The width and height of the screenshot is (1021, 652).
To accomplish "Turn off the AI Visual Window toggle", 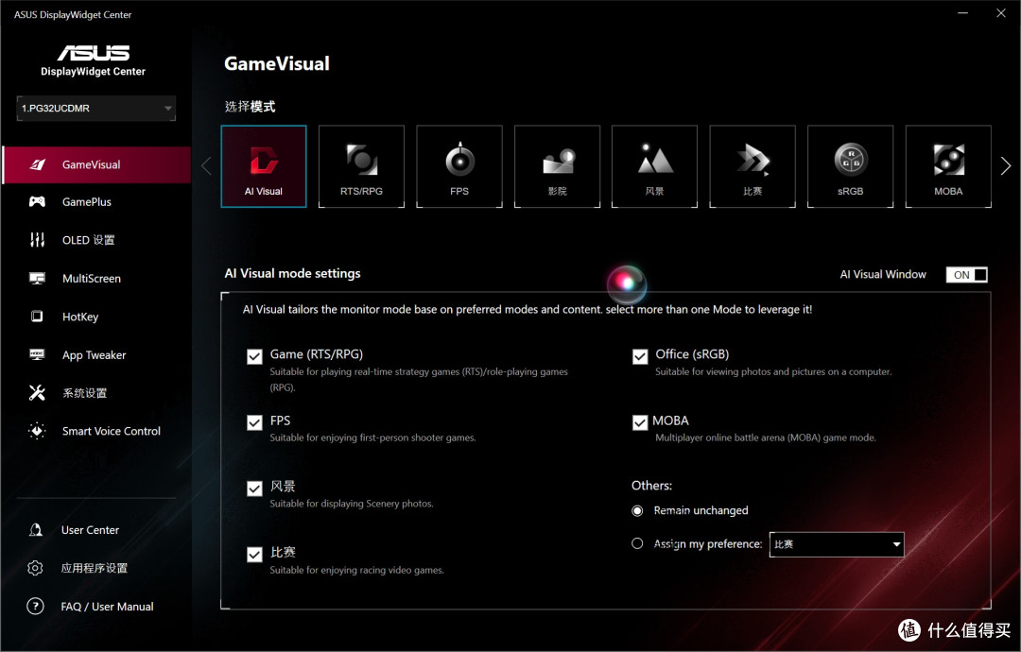I will 966,275.
